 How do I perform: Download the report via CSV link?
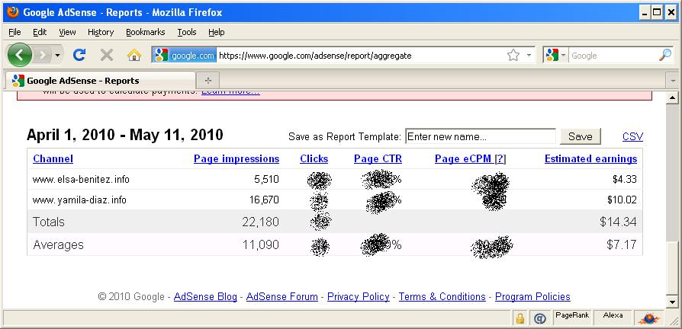click(632, 137)
